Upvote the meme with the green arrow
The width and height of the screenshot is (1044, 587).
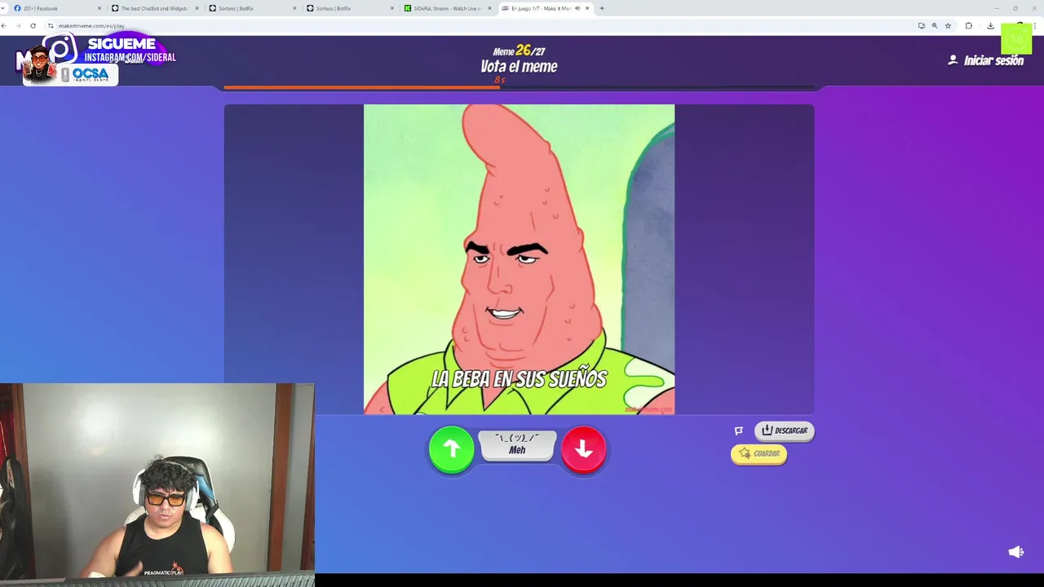pos(451,449)
